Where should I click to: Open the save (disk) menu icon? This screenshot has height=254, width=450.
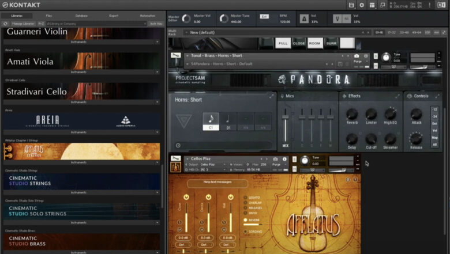coord(351,5)
